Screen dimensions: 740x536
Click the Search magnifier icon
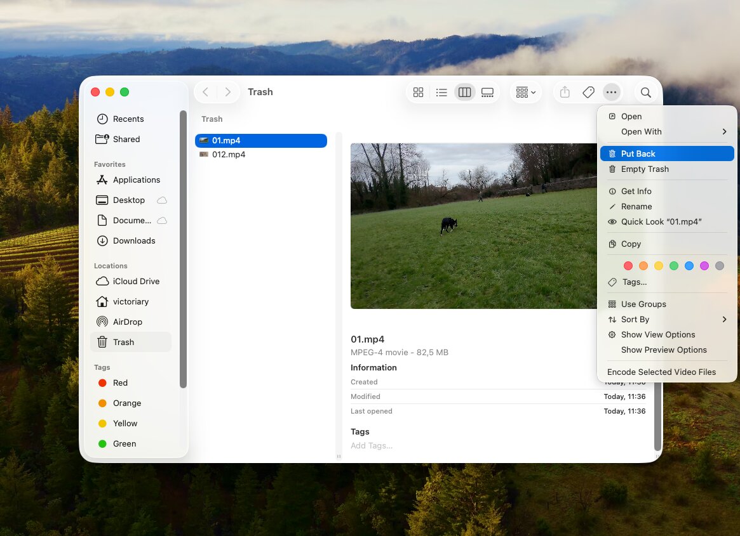coord(646,93)
